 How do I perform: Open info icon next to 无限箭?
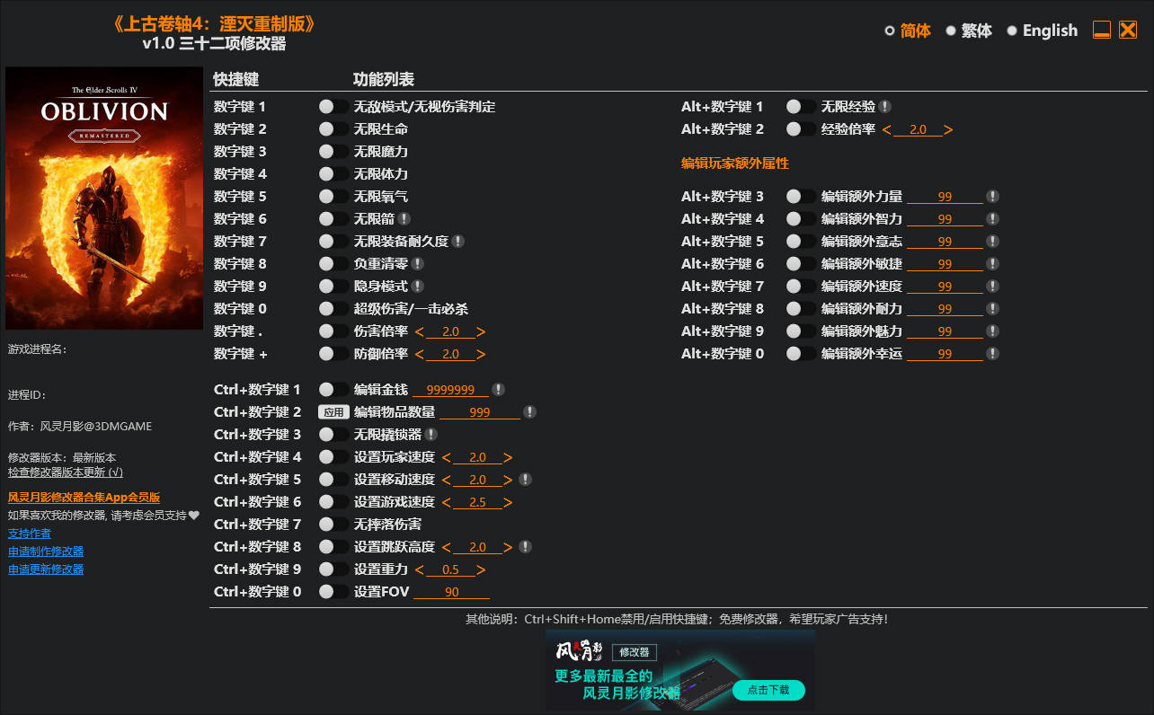click(x=404, y=218)
